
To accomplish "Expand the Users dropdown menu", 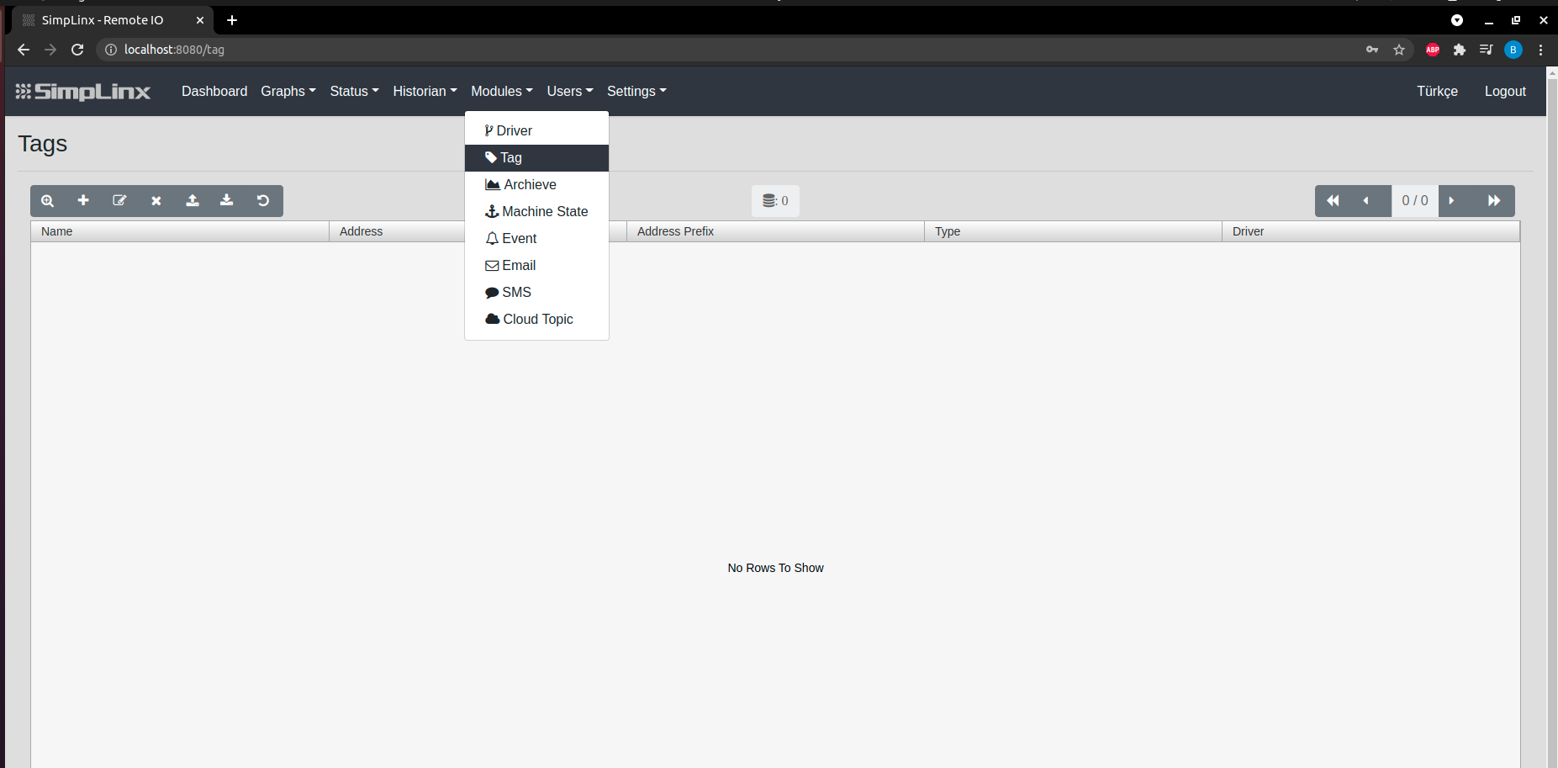I will point(570,91).
